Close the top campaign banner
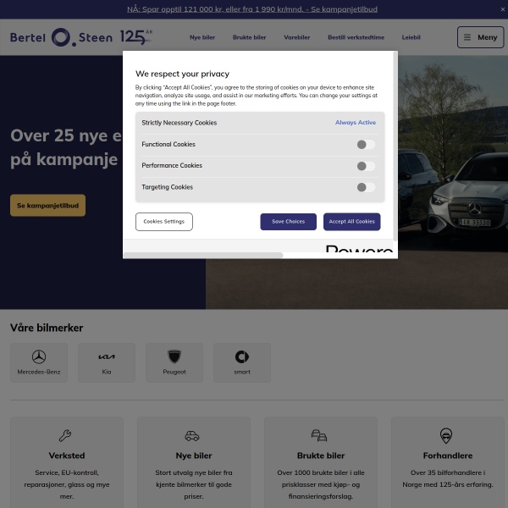Viewport: 508px width, 508px height. click(x=502, y=9)
